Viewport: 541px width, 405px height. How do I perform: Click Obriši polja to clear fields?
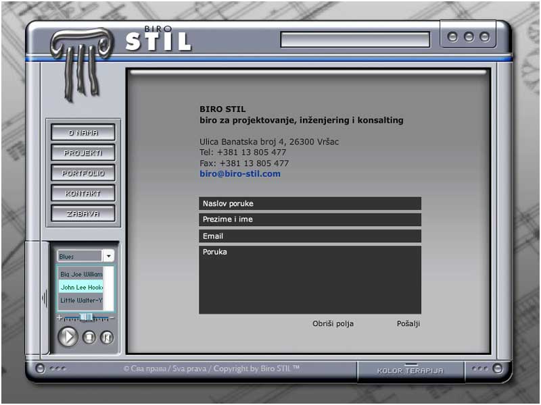333,324
